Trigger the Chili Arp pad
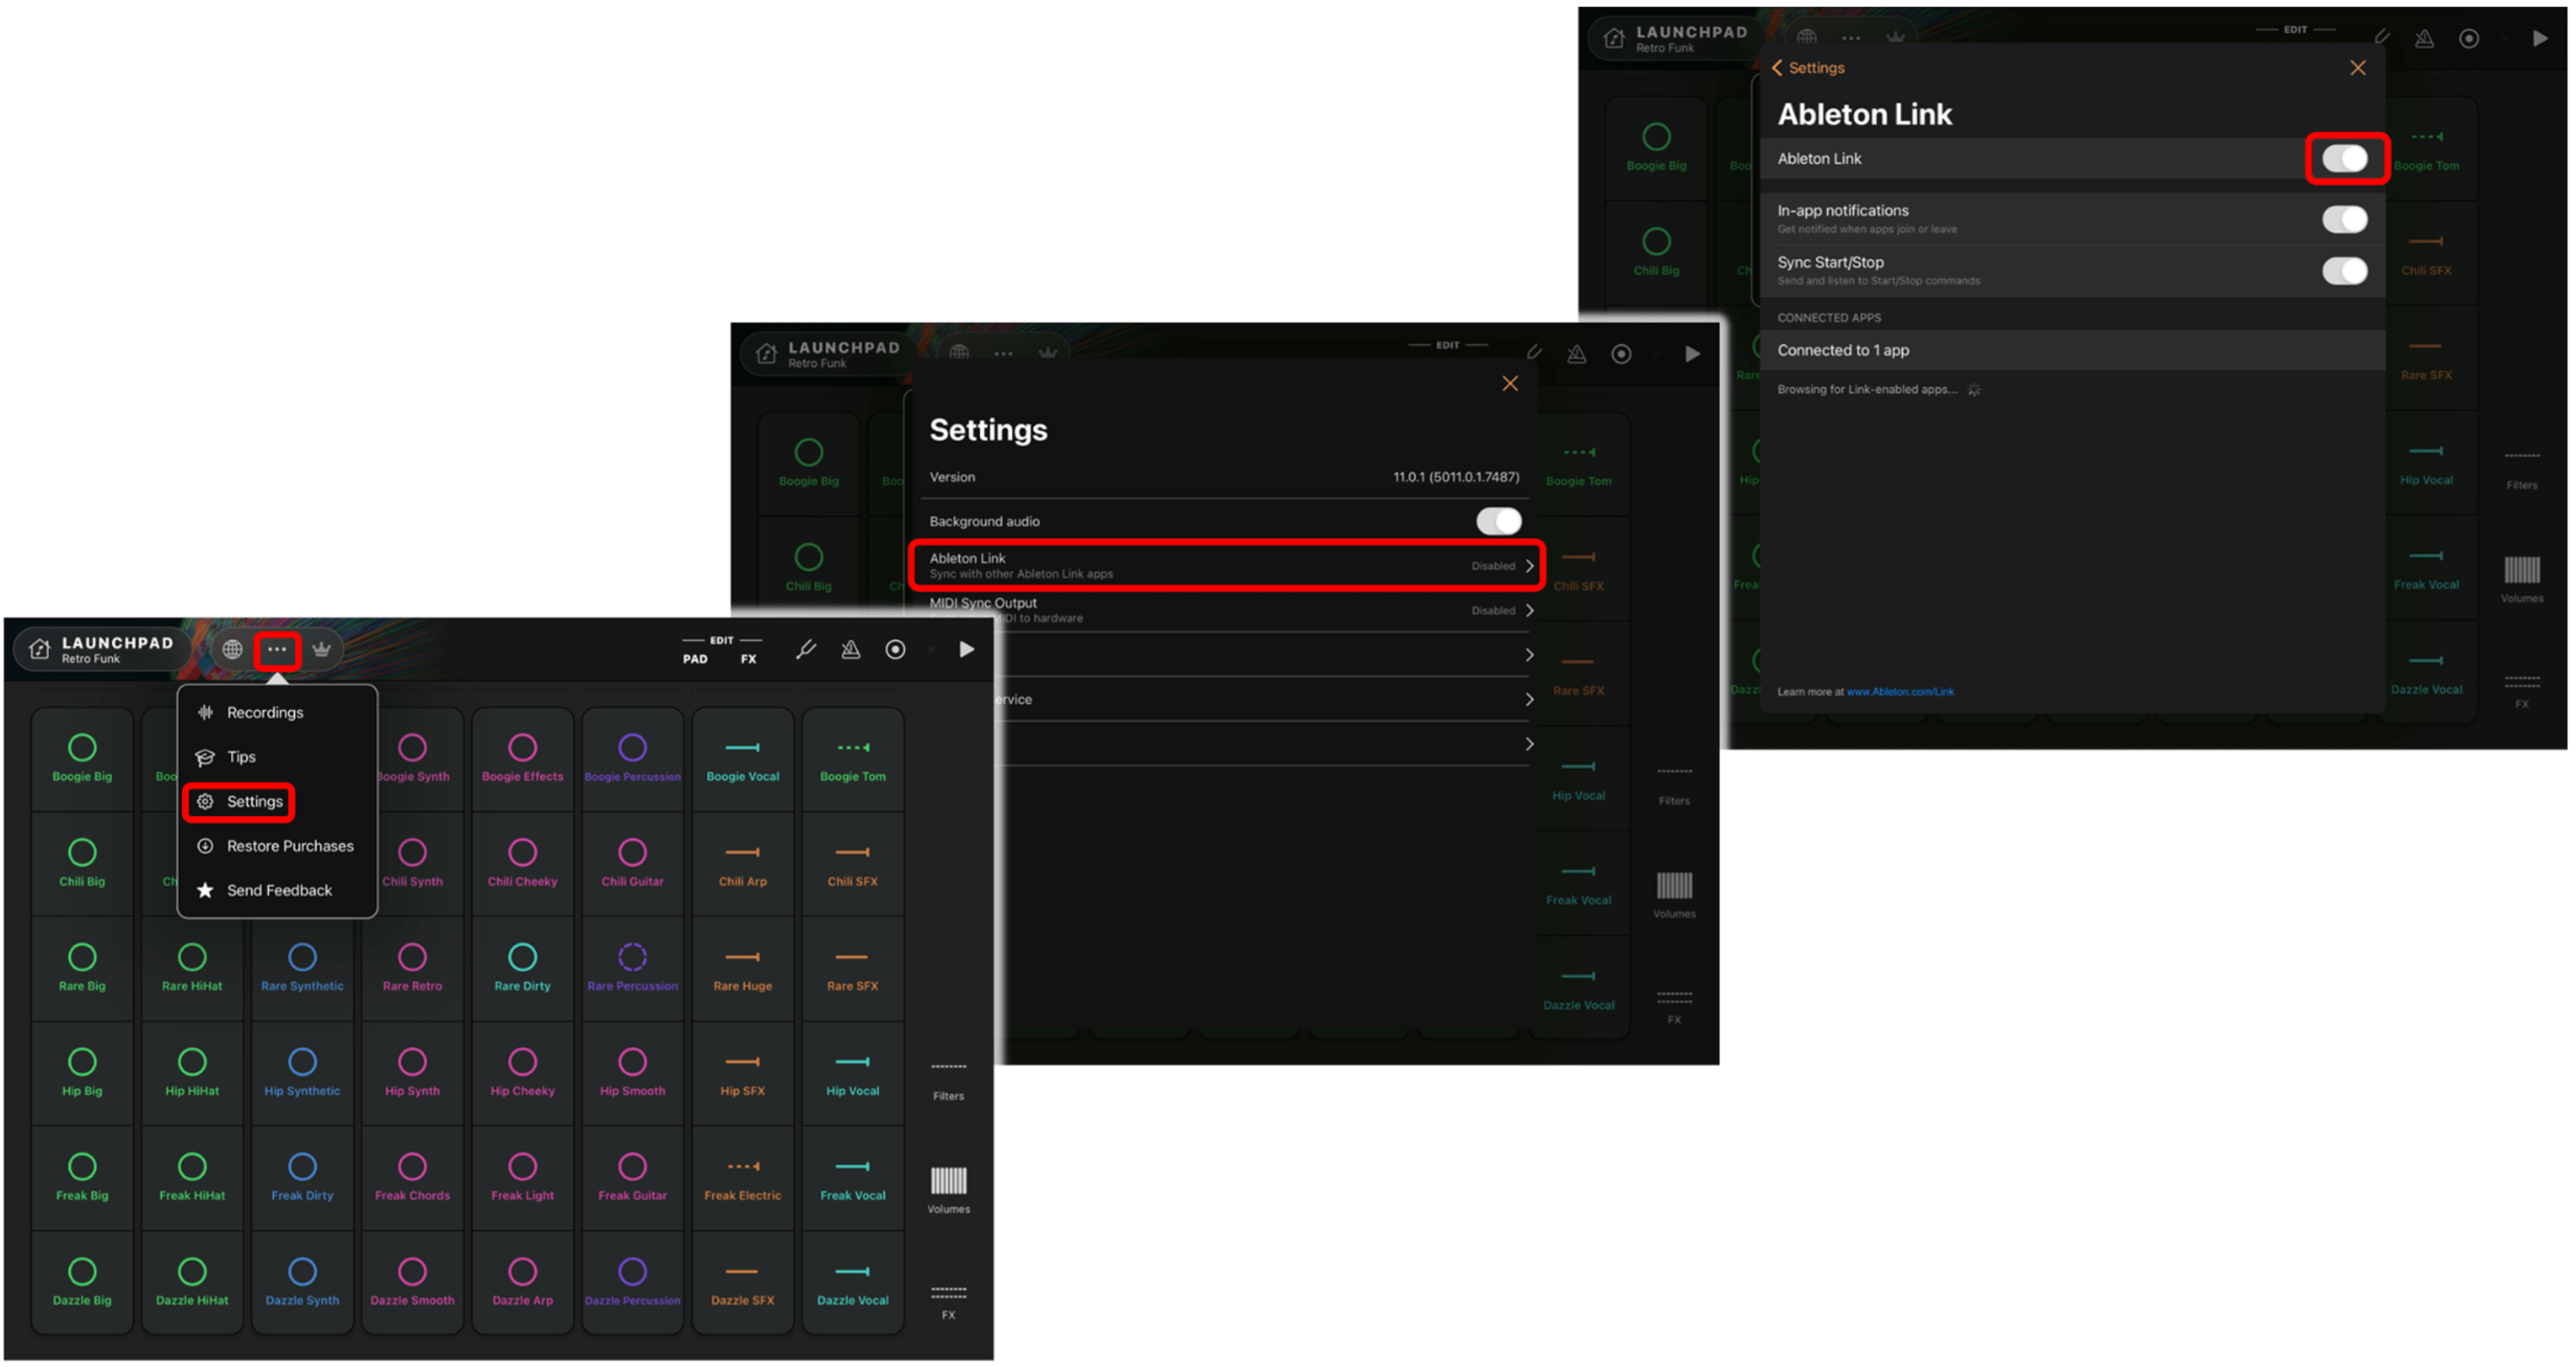Image resolution: width=2576 pixels, height=1367 pixels. (x=742, y=864)
